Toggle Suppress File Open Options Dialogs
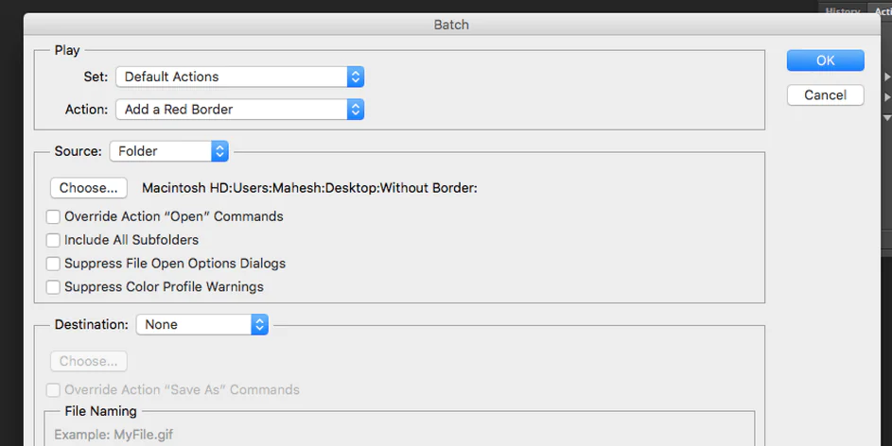 pos(54,264)
